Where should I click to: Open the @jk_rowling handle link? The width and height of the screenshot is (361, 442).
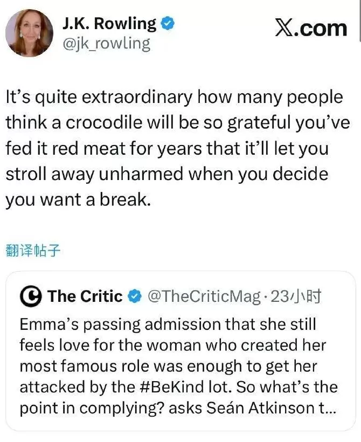pos(106,43)
